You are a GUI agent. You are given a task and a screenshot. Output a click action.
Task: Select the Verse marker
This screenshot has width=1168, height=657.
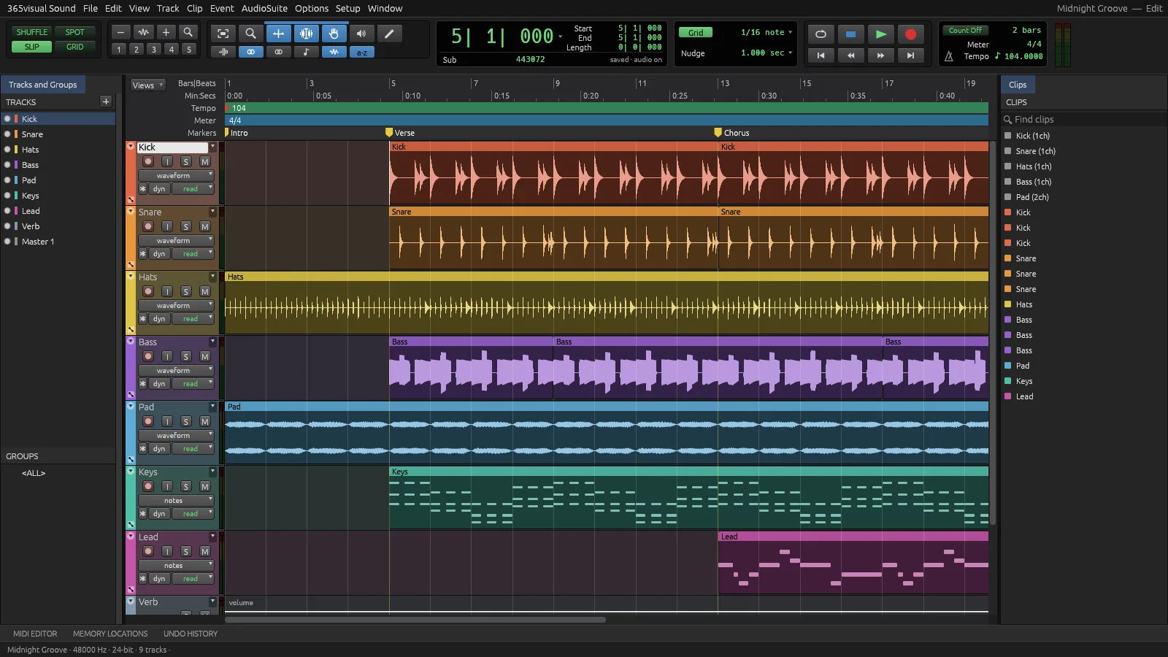pos(400,133)
